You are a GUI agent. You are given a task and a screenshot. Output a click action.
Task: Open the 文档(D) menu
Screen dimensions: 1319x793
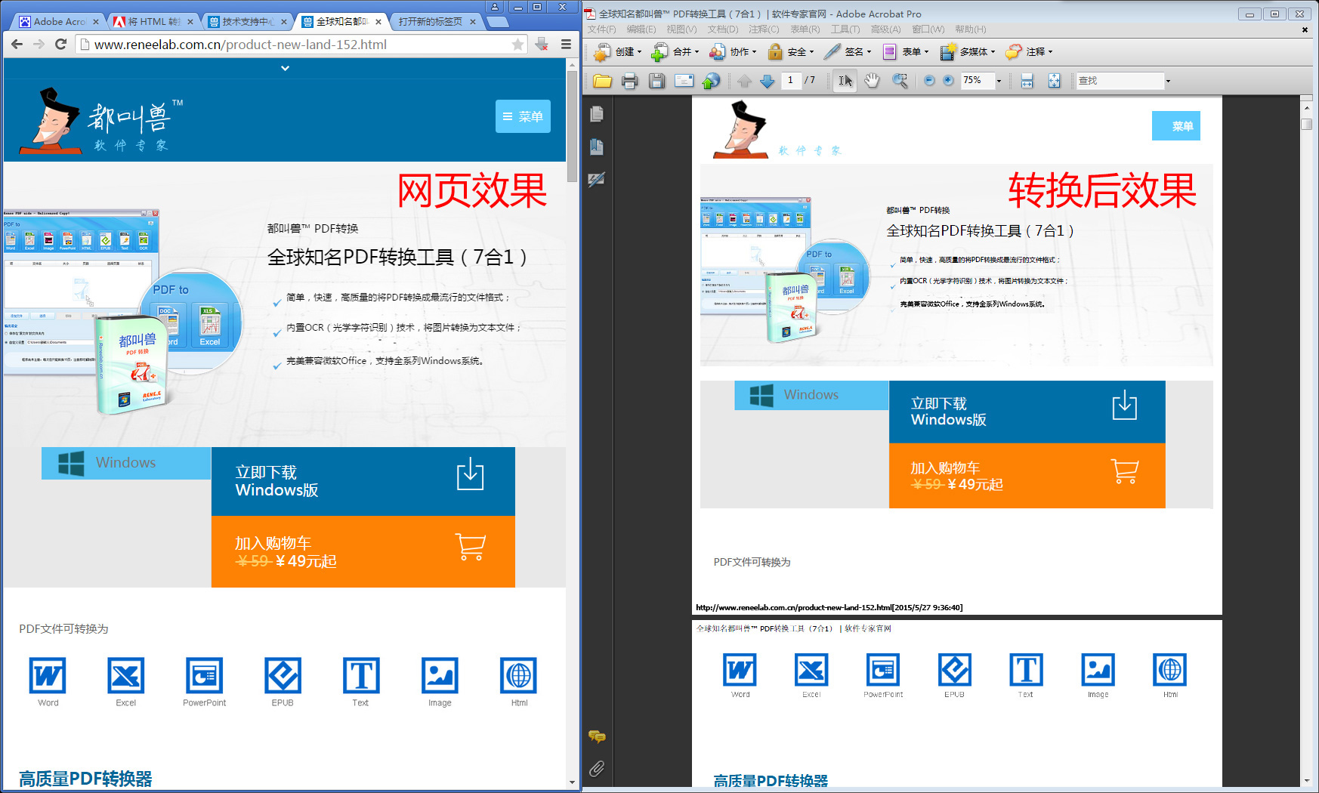pyautogui.click(x=722, y=29)
